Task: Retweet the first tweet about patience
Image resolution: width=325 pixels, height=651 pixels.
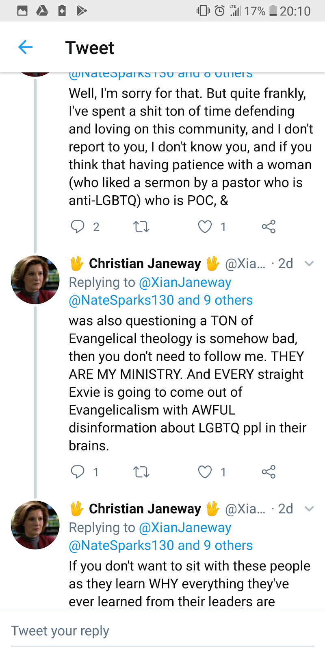Action: pyautogui.click(x=141, y=226)
